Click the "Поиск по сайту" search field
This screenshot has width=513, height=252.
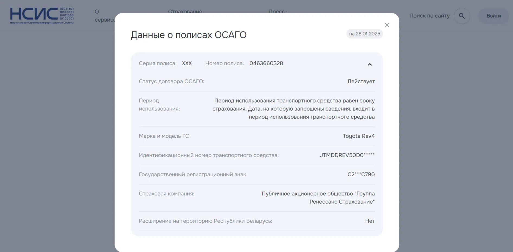tap(429, 16)
